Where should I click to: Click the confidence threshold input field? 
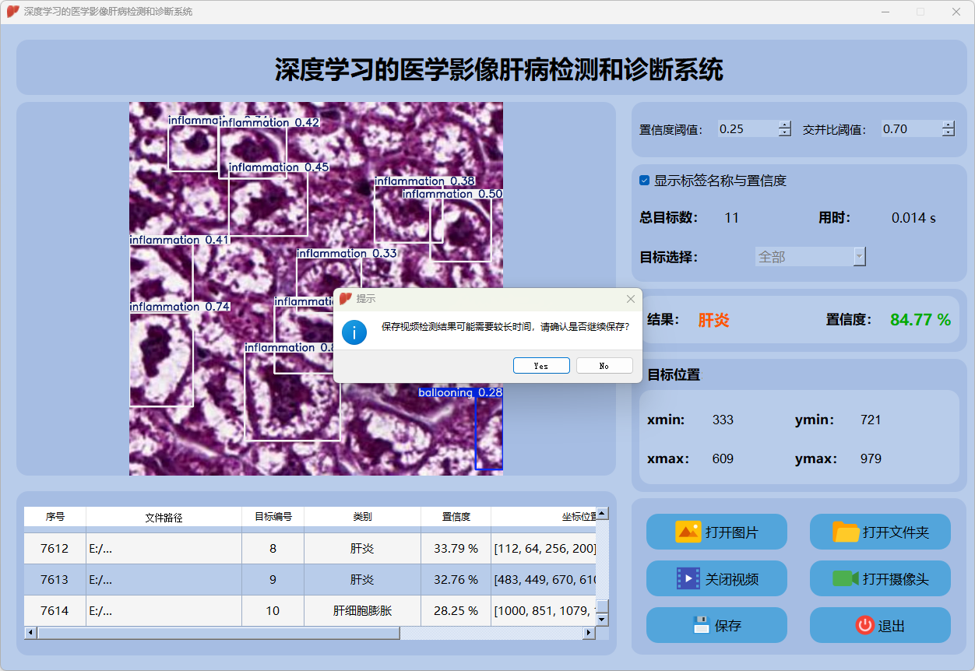[x=747, y=129]
